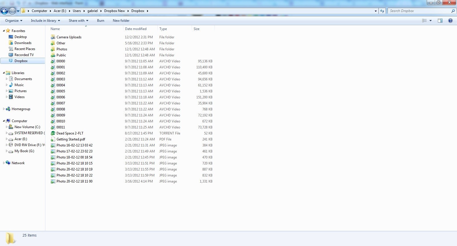Select video file 00003
457x246 pixels.
coord(61,79)
